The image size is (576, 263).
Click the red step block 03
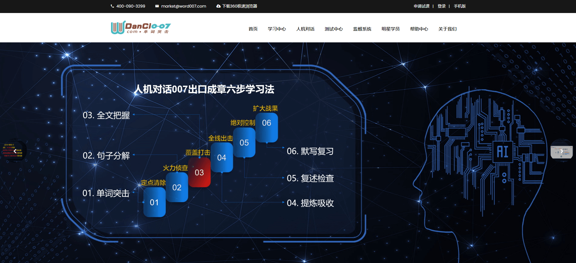coord(199,172)
